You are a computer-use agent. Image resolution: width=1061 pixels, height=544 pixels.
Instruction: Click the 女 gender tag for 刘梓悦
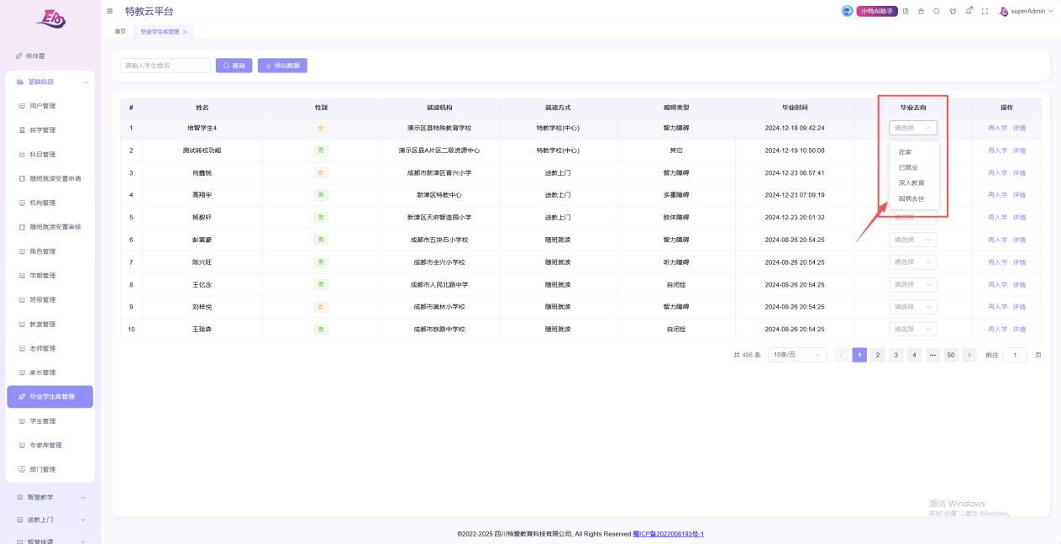click(x=321, y=307)
